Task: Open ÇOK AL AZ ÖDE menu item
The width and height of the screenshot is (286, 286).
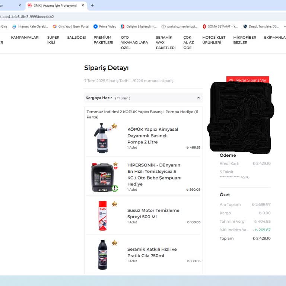Action: tap(188, 42)
